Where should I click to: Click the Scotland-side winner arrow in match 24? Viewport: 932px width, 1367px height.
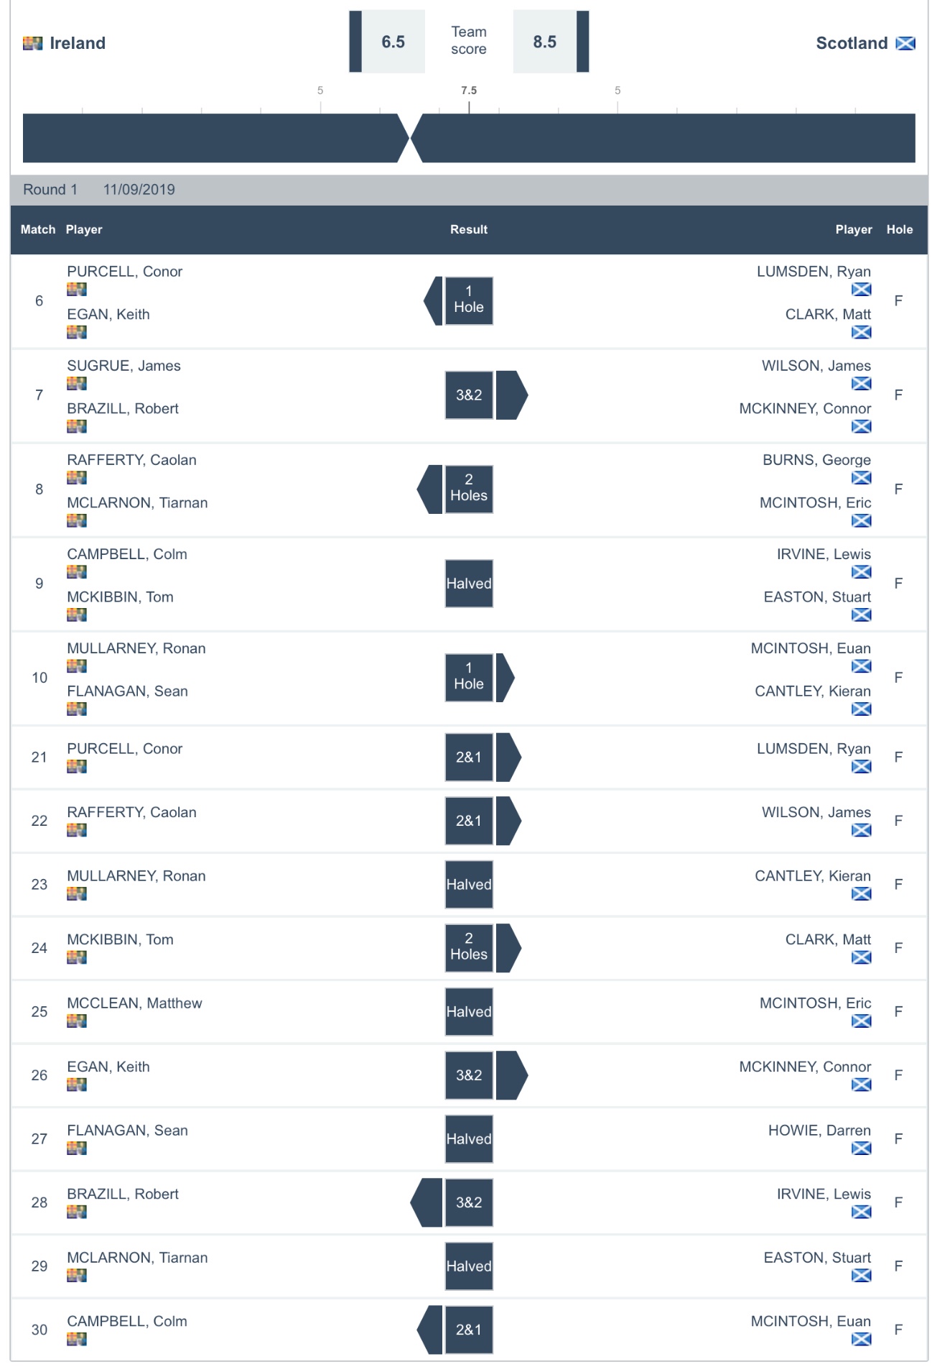pyautogui.click(x=508, y=948)
